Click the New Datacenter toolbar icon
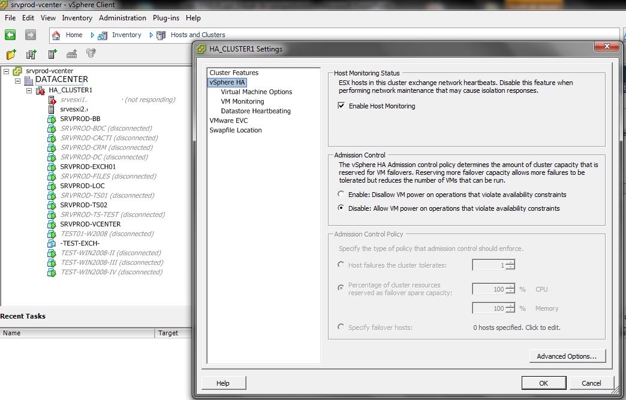The width and height of the screenshot is (626, 400). 31,54
